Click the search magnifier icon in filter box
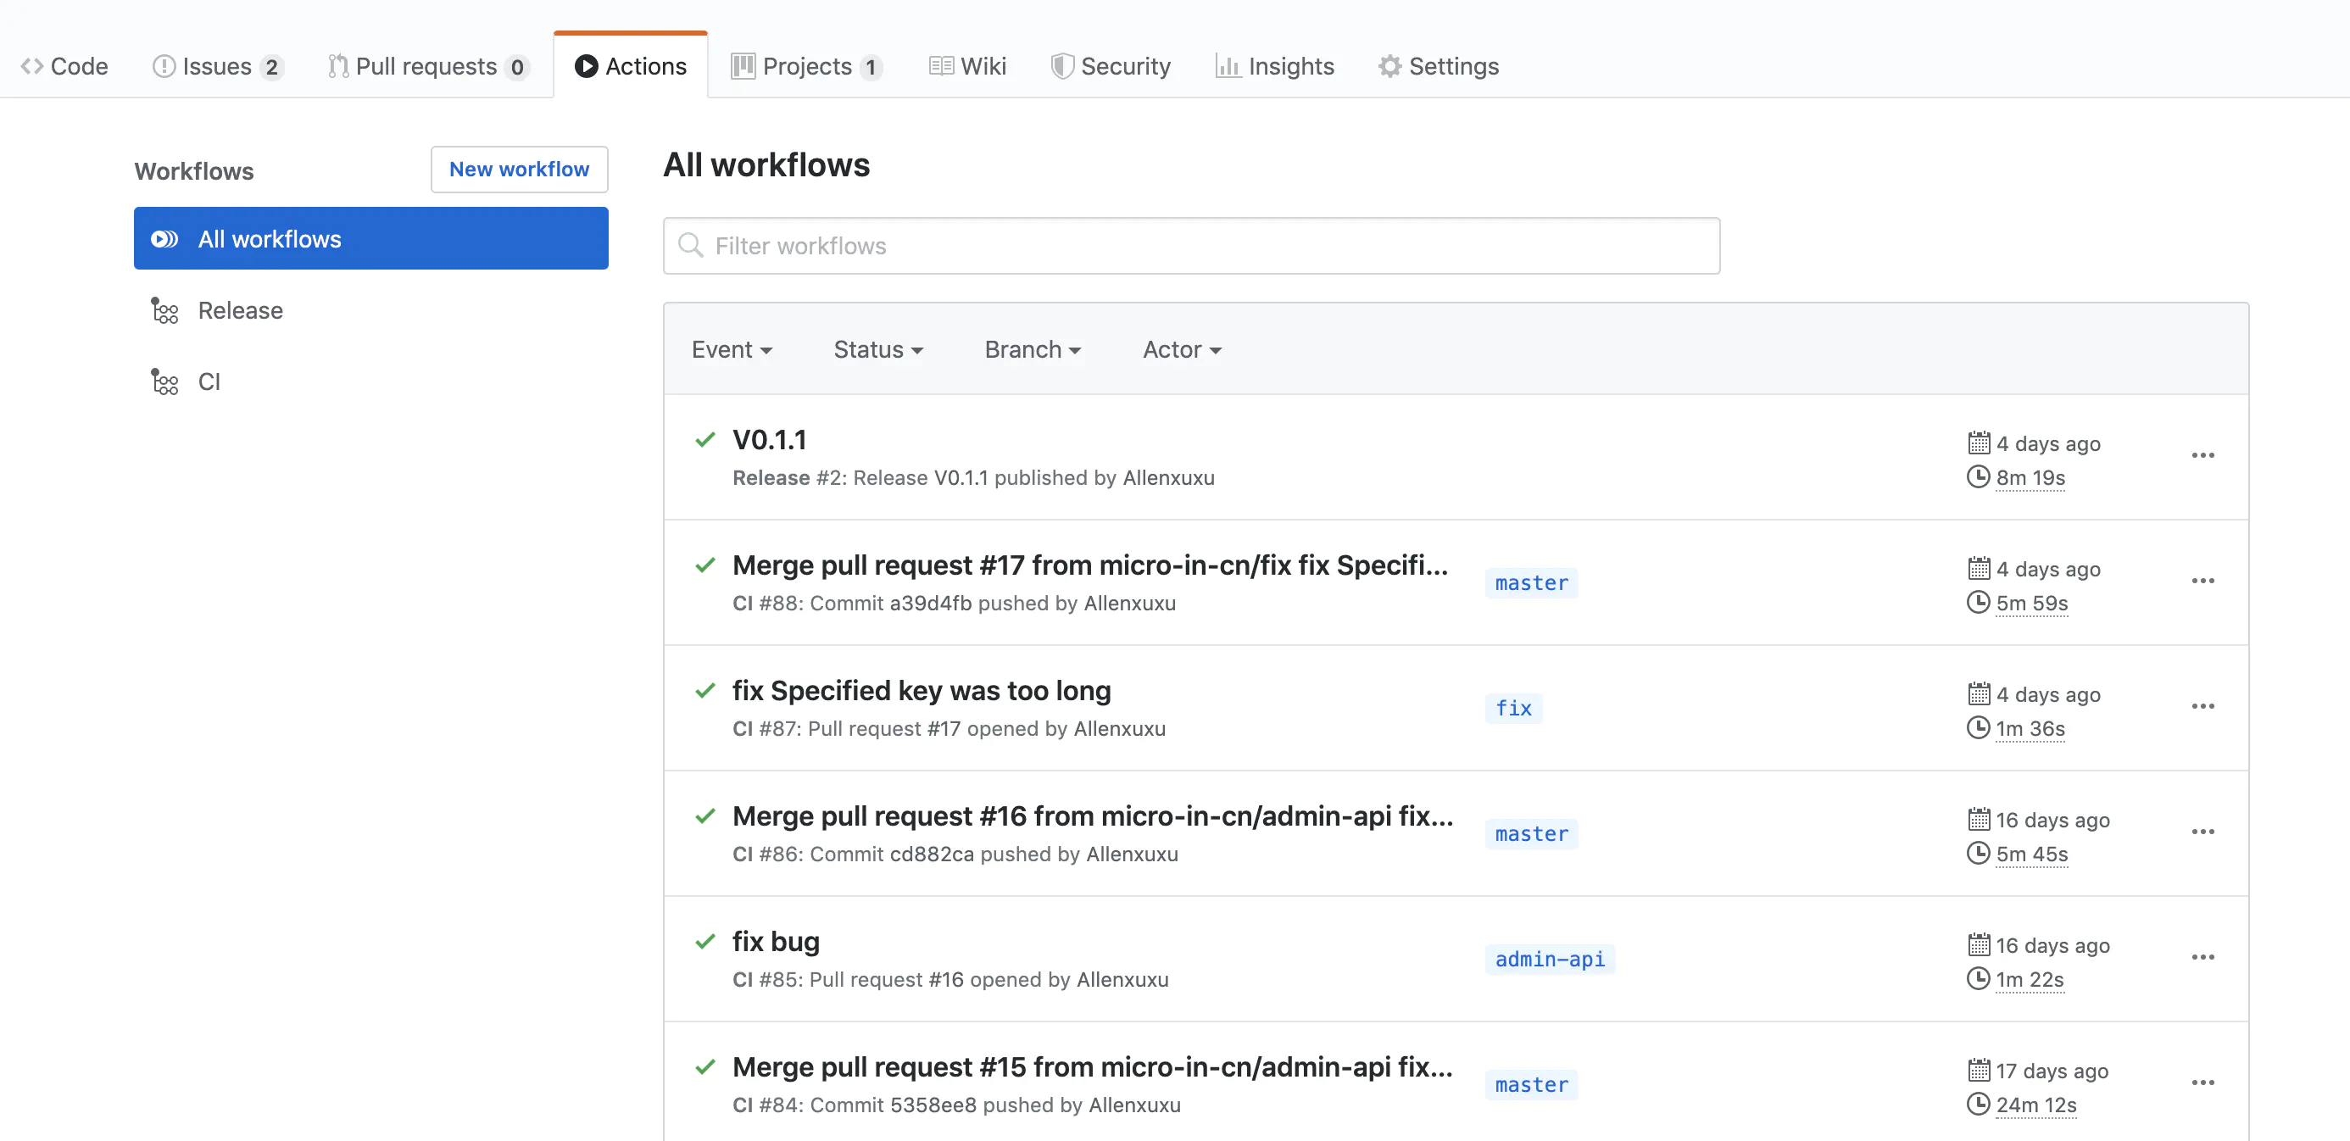Viewport: 2350px width, 1141px height. click(x=691, y=245)
